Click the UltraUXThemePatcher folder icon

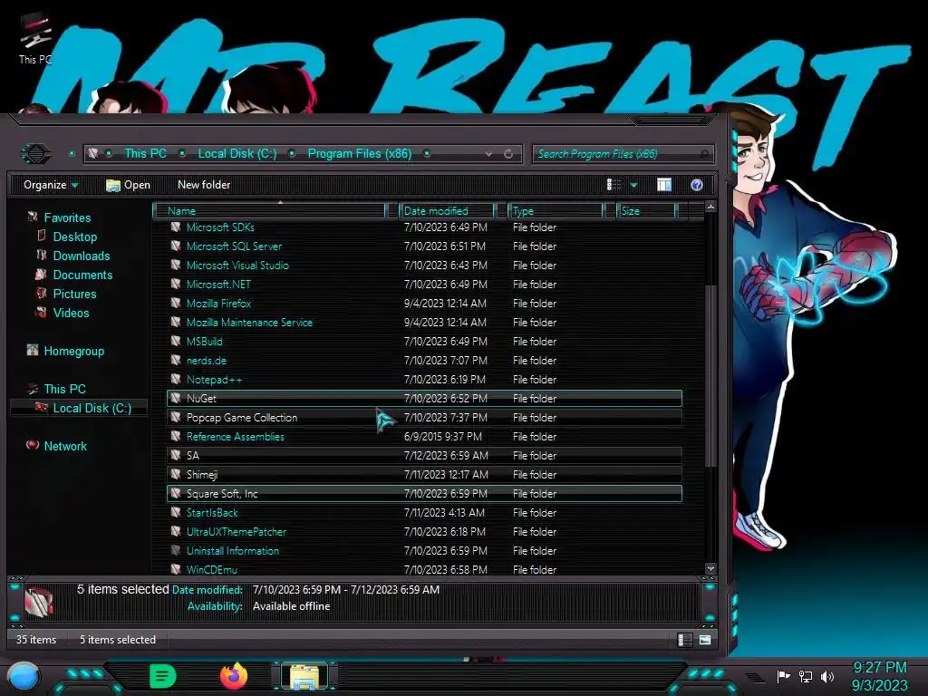coord(175,531)
